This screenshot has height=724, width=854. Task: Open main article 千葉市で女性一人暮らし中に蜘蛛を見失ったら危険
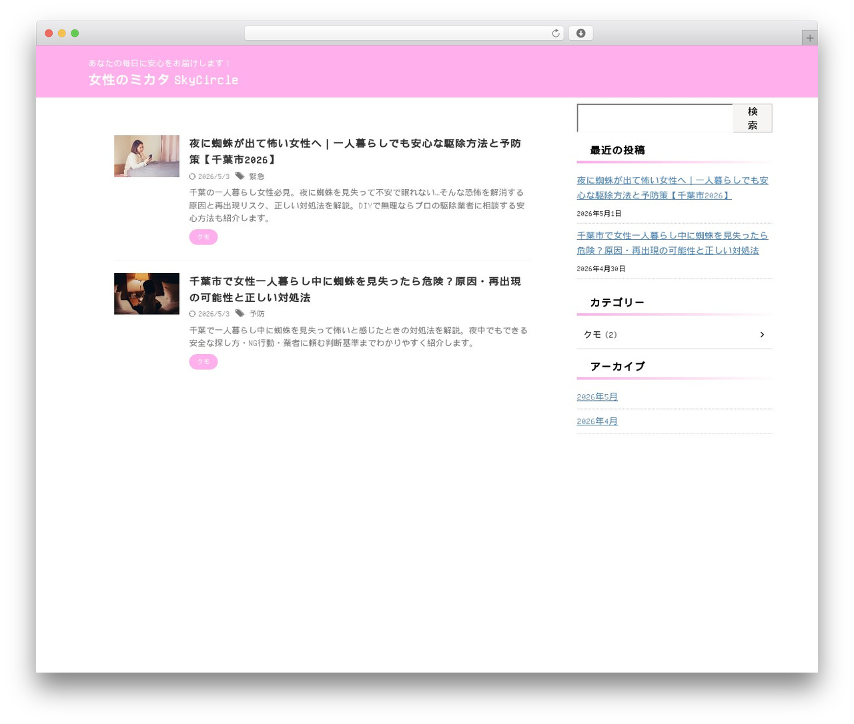[355, 289]
